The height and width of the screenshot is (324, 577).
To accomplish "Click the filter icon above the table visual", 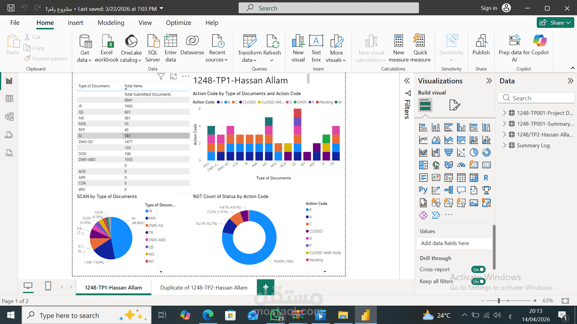I will (x=161, y=76).
